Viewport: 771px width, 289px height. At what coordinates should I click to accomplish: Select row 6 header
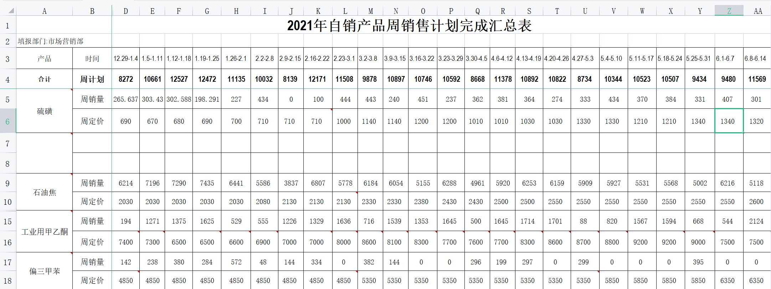tap(8, 121)
